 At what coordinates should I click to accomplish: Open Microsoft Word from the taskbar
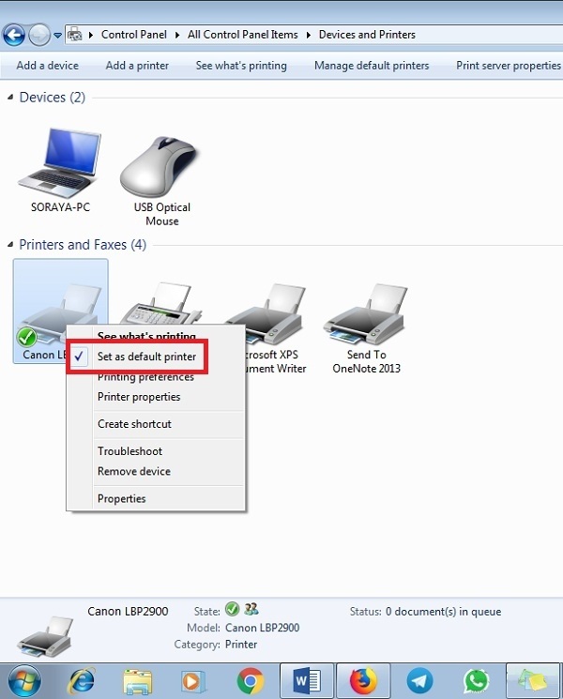tap(307, 681)
